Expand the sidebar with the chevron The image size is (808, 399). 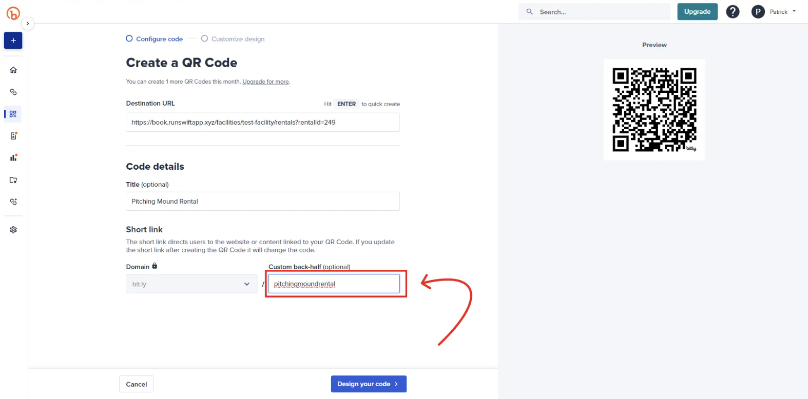tap(28, 24)
